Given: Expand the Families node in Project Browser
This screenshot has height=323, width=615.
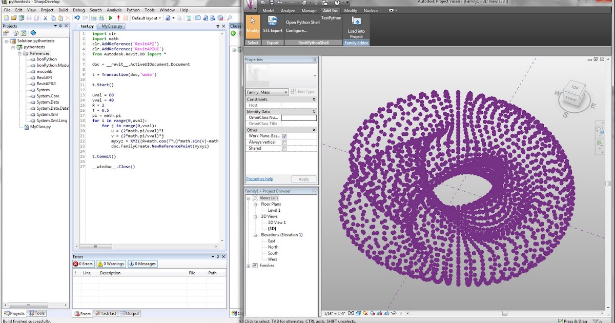Looking at the screenshot, I should [248, 266].
